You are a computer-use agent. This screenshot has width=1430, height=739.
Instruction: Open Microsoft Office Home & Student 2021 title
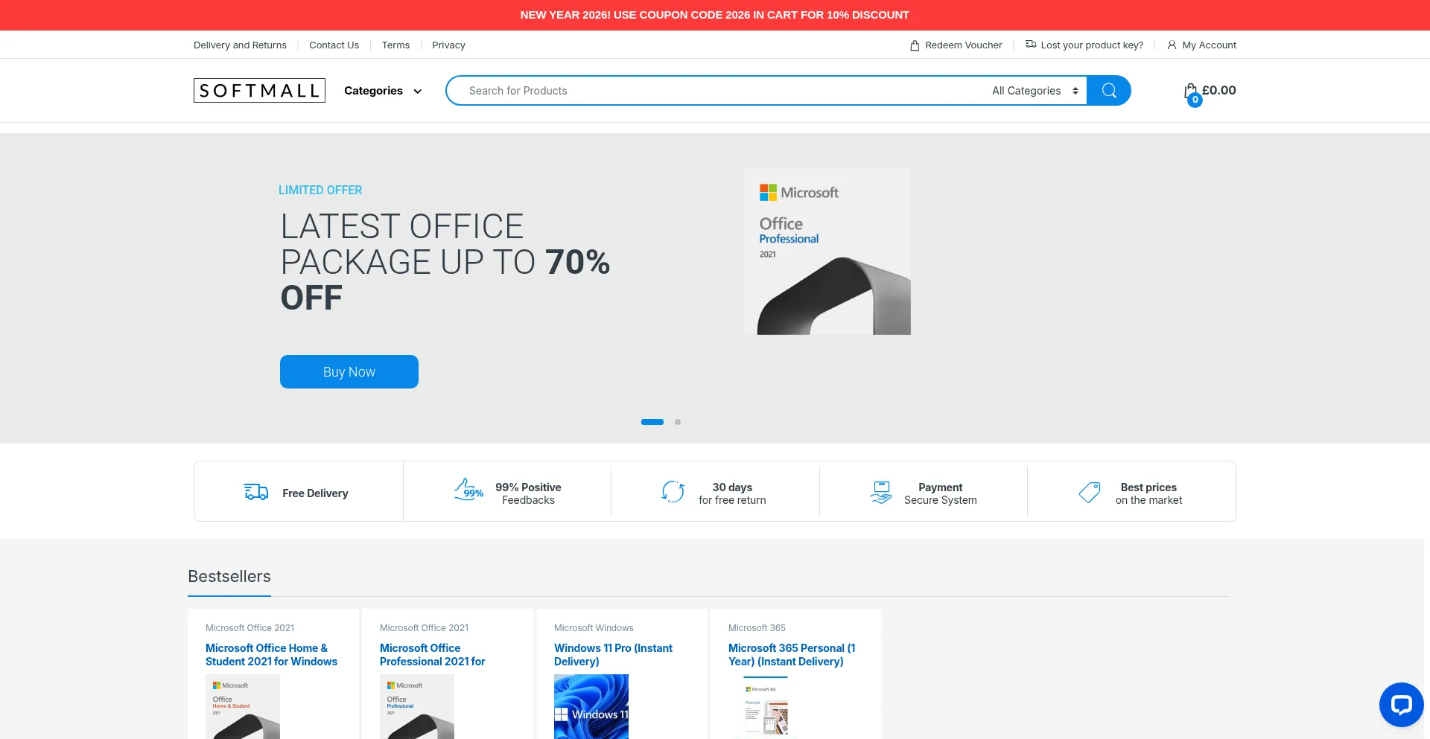pyautogui.click(x=271, y=655)
